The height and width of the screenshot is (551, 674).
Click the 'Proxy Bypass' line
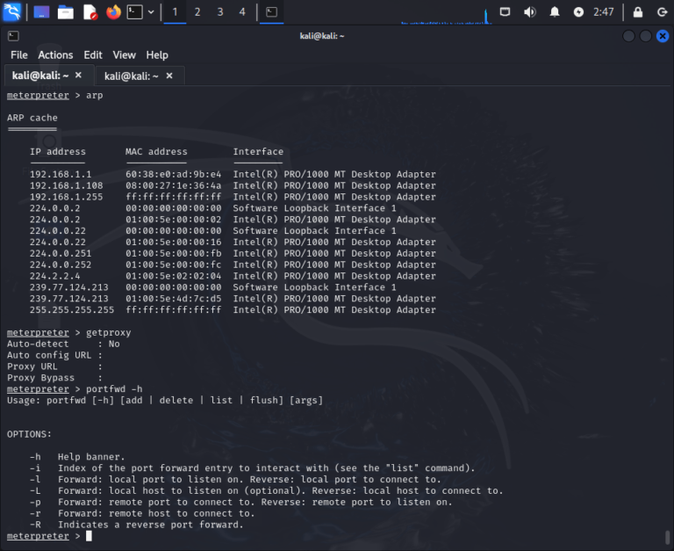coord(54,378)
